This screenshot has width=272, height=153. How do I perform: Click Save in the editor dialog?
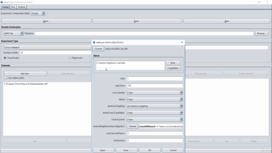coord(127,150)
